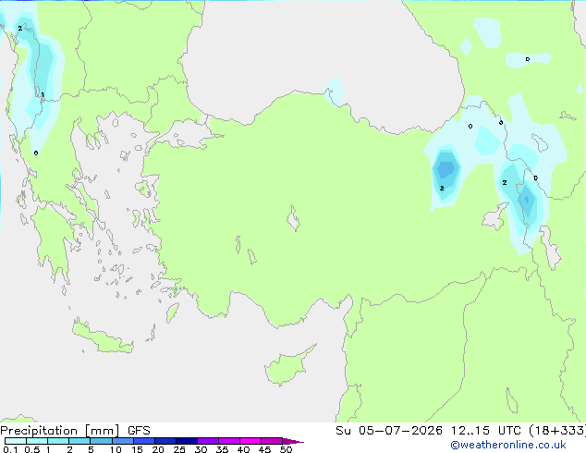The height and width of the screenshot is (453, 586).
Task: Click the Crete island on the map
Action: tap(103, 337)
